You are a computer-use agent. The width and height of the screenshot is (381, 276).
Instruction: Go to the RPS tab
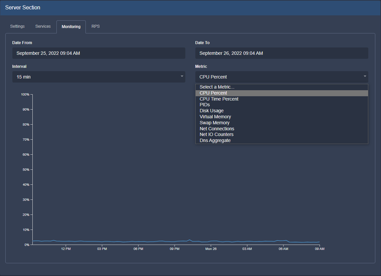(96, 26)
